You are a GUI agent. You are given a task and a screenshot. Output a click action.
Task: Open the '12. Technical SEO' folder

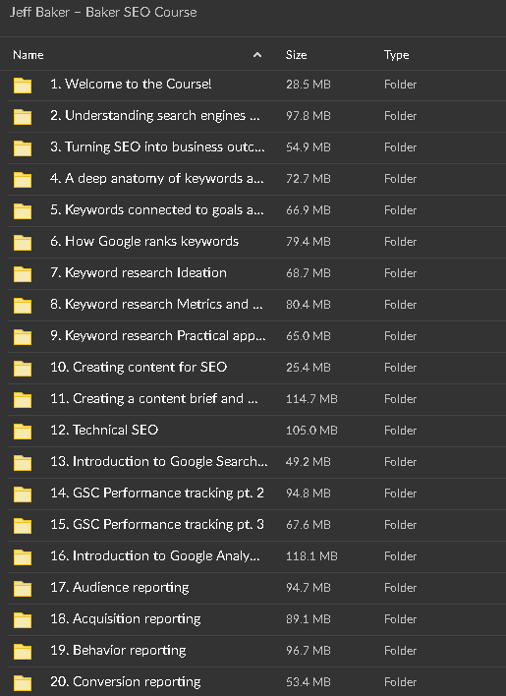104,431
